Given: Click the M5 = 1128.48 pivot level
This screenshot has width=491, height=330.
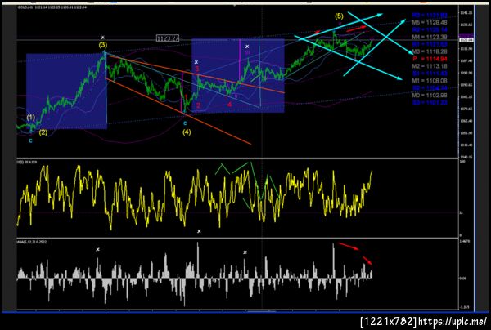Looking at the screenshot, I should coord(430,23).
